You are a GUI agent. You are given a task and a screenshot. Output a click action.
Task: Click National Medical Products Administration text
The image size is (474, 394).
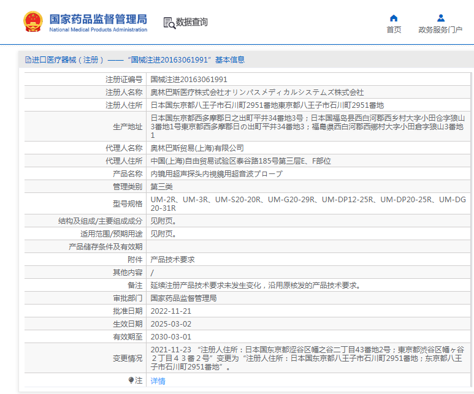pos(98,29)
